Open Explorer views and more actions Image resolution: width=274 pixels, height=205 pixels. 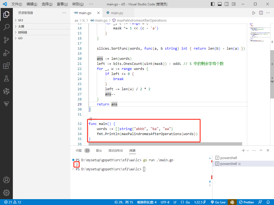pos(64,13)
